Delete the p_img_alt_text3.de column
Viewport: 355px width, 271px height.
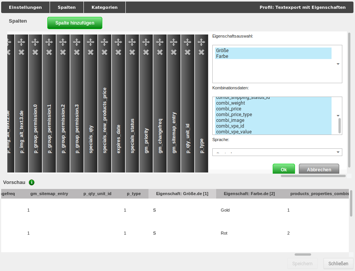pos(21,52)
